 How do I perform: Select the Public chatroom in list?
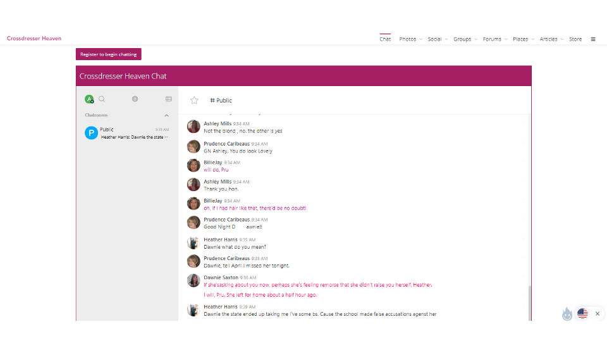(126, 133)
